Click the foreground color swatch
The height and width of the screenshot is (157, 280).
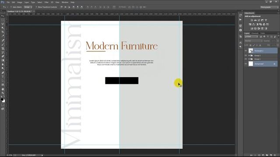coord(2,99)
